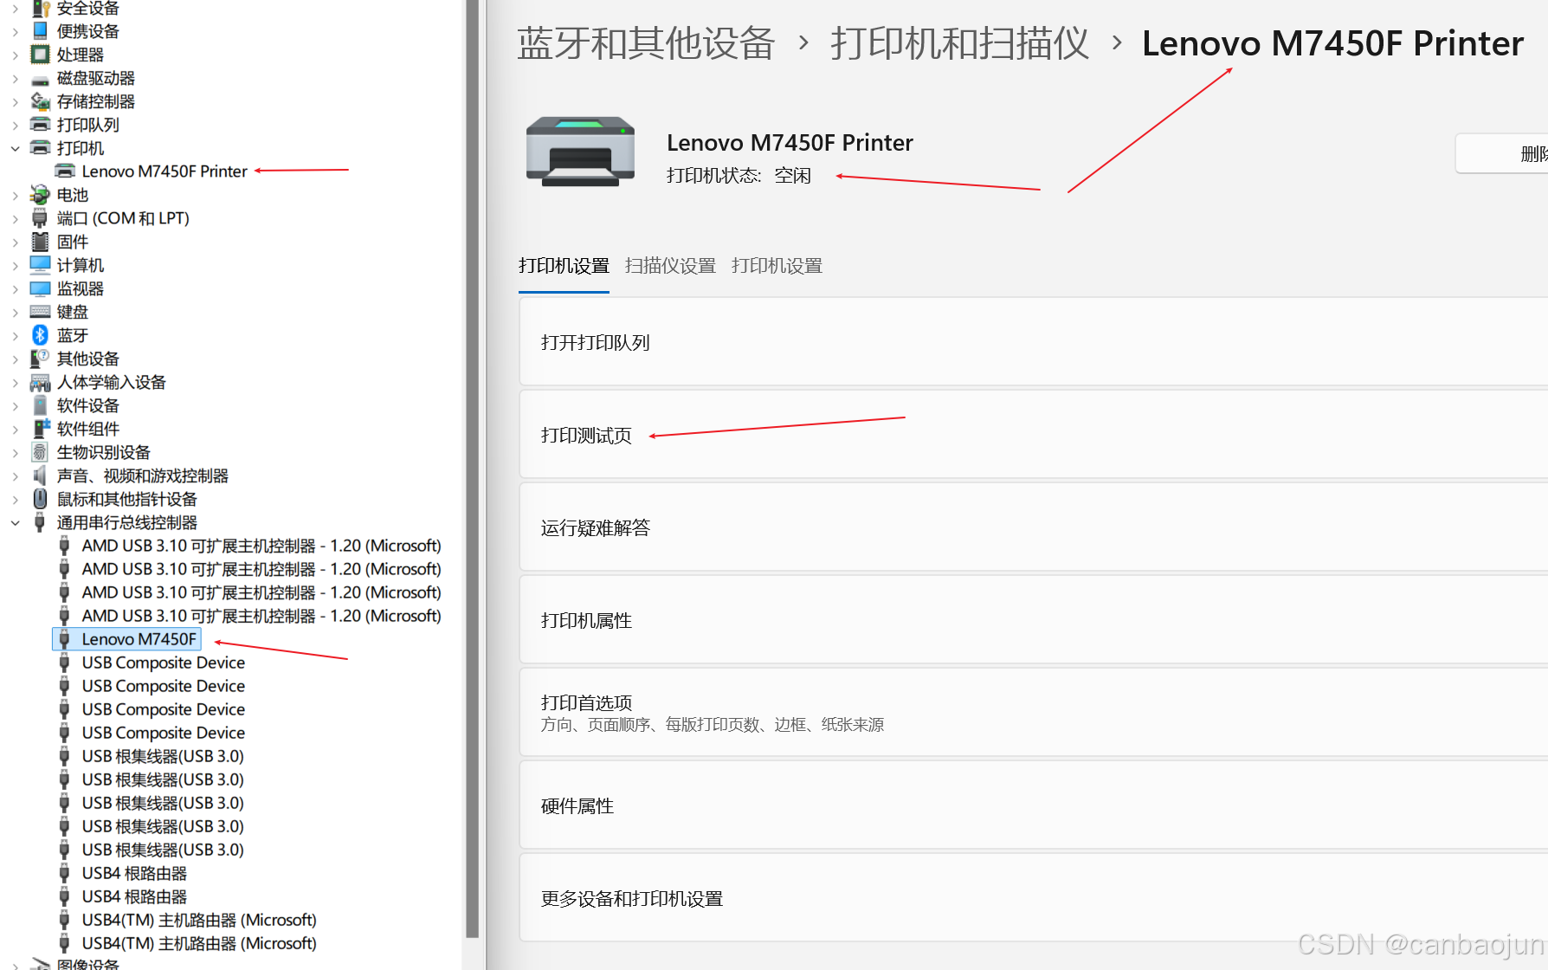The image size is (1548, 970).
Task: Run 运行疑难解答 troubleshooter
Action: coord(1033,527)
